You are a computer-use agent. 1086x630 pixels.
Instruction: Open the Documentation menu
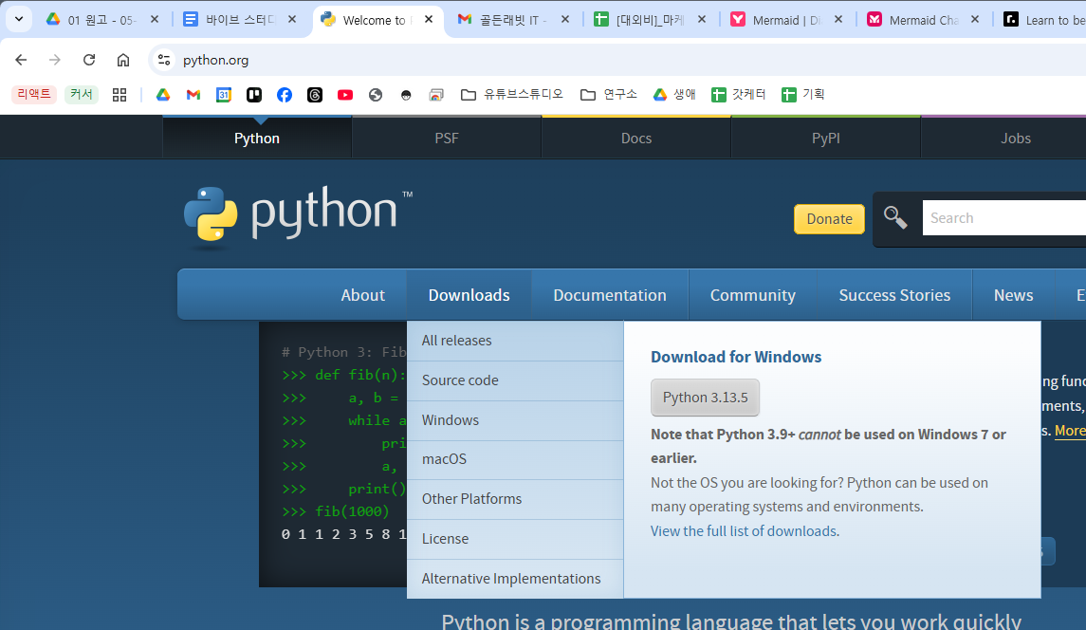tap(610, 295)
